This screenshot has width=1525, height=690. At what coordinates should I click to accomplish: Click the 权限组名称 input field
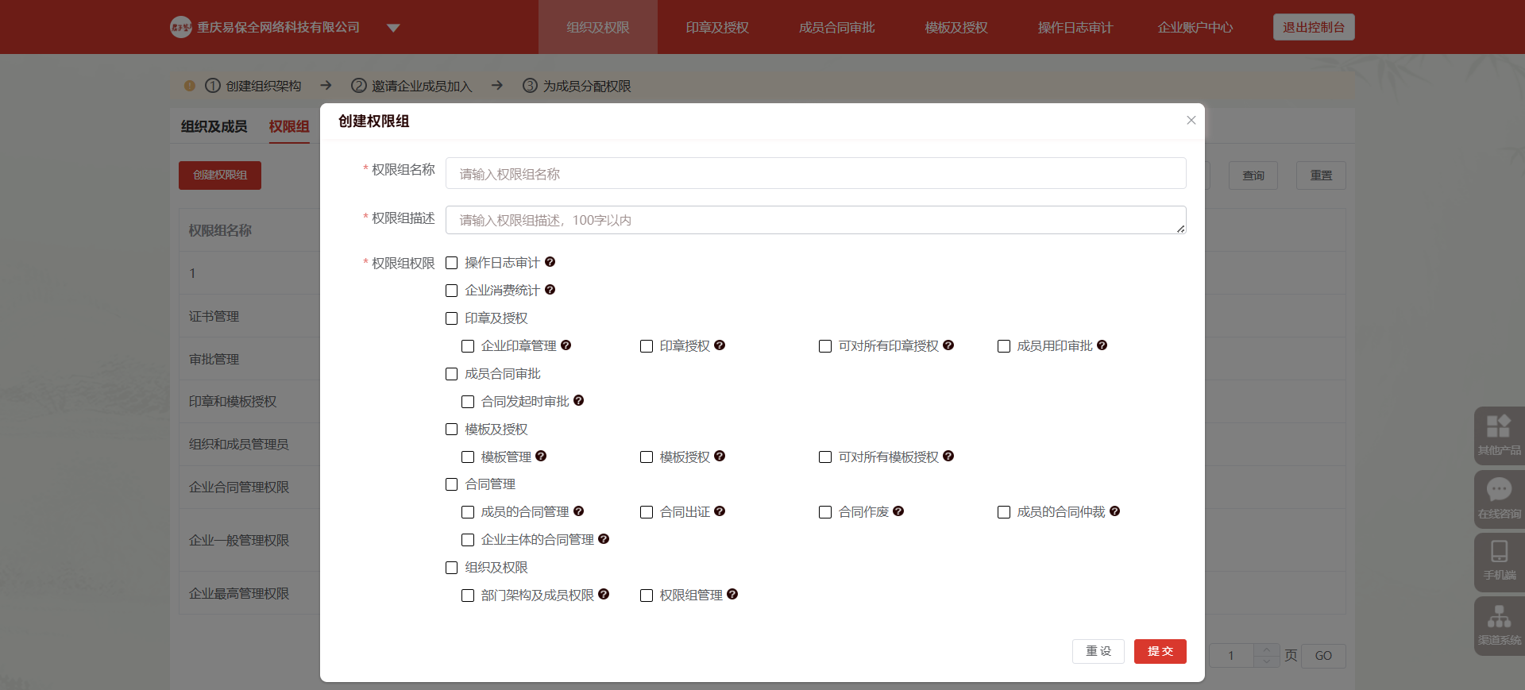click(816, 173)
